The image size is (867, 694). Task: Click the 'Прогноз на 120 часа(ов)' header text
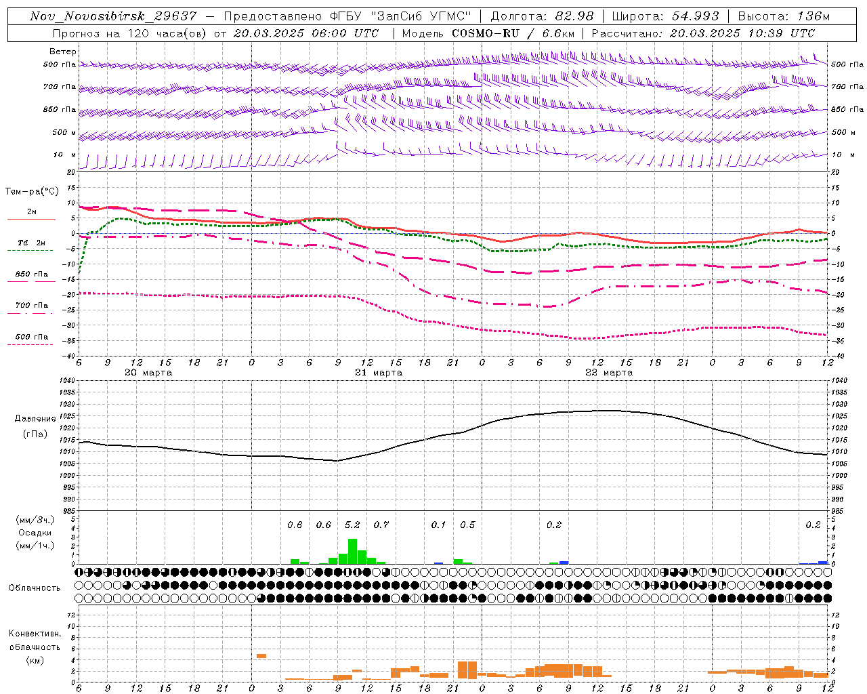(131, 33)
